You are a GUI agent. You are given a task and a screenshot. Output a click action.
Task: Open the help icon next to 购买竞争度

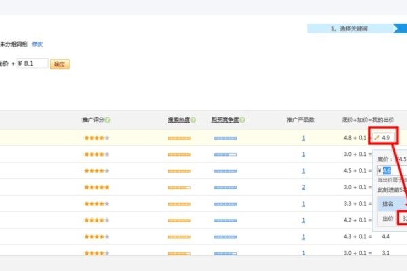point(242,120)
